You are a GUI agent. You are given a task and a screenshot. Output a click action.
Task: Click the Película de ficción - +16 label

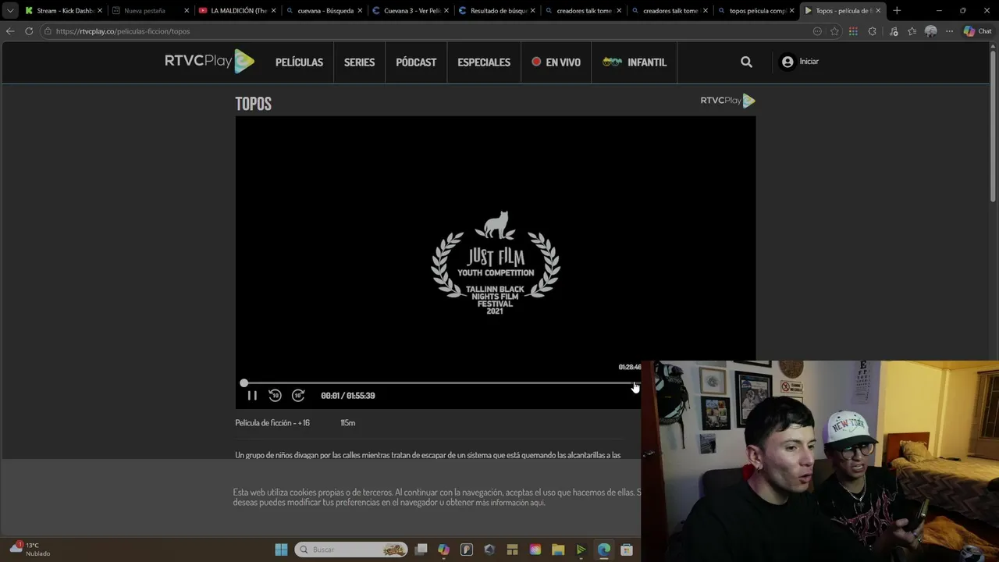[272, 423]
